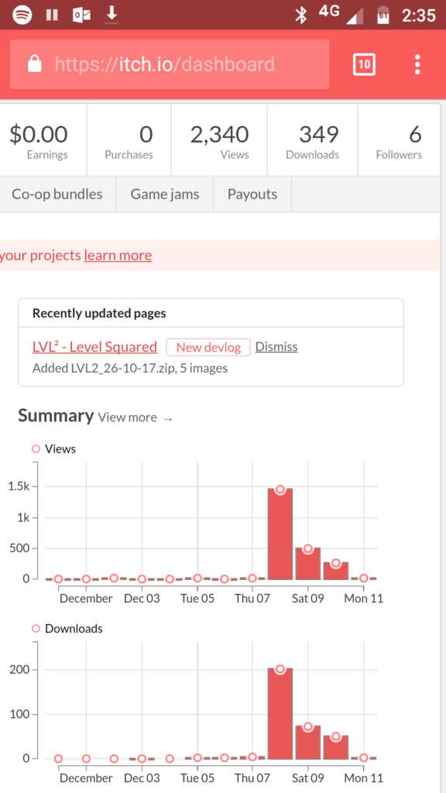Screen dimensions: 446x793
Task: Click the Summary heading
Action: click(x=56, y=416)
